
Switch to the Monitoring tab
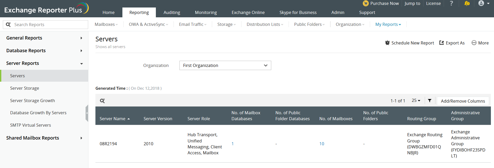(x=206, y=12)
